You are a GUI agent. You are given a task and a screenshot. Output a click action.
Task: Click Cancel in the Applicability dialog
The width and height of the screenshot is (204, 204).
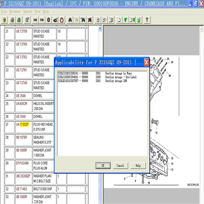[120, 166]
